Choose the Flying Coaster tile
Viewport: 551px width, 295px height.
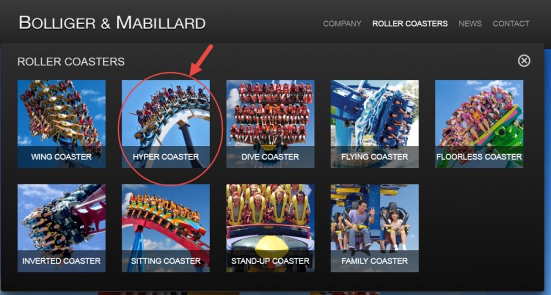[x=375, y=124]
